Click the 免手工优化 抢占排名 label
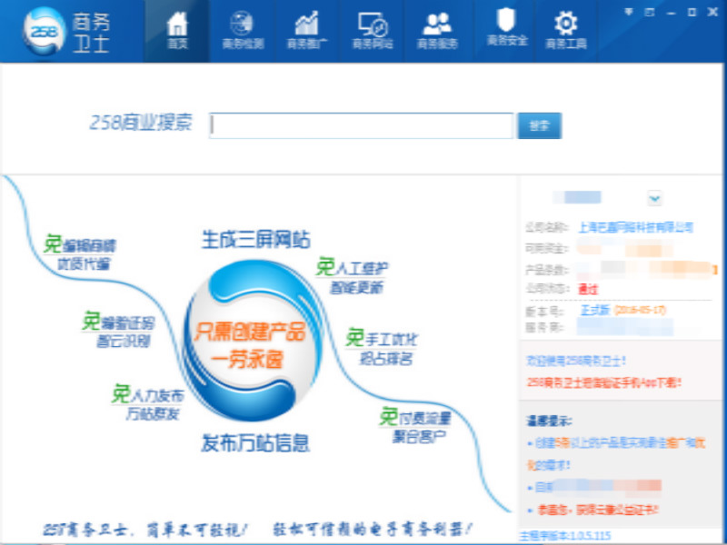727x545 pixels. tap(382, 347)
